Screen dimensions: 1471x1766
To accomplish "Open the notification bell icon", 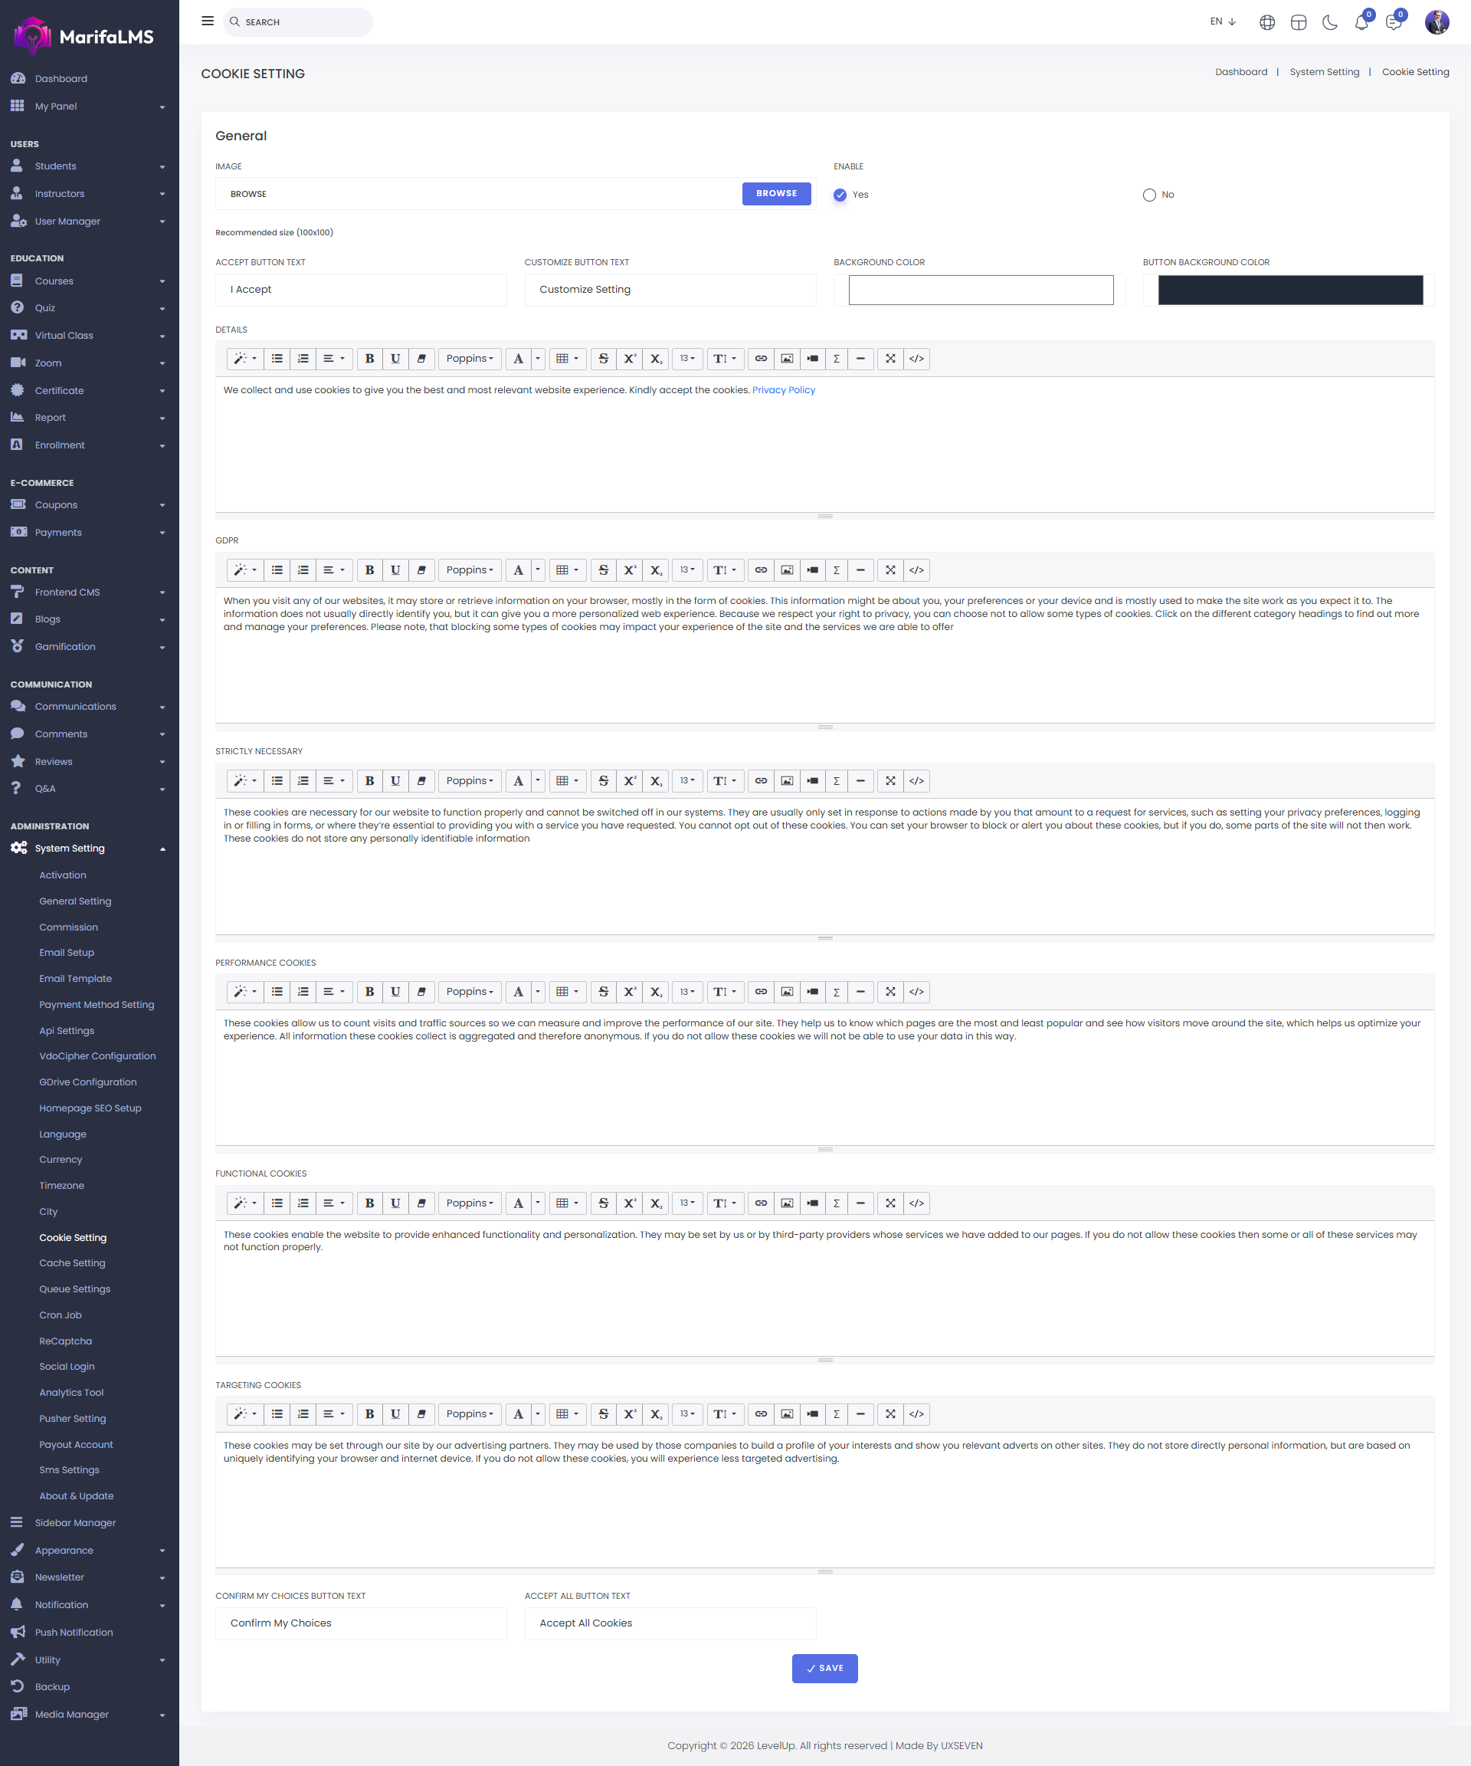I will [x=1361, y=23].
